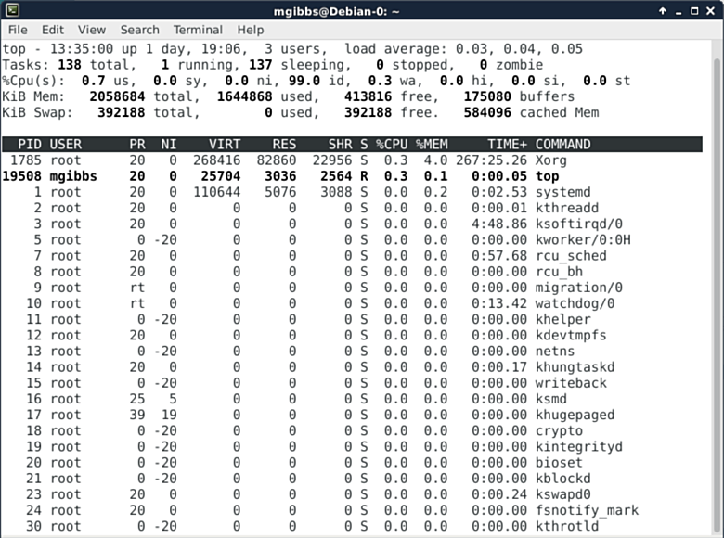This screenshot has width=724, height=538.
Task: Open the File menu
Action: coord(18,30)
